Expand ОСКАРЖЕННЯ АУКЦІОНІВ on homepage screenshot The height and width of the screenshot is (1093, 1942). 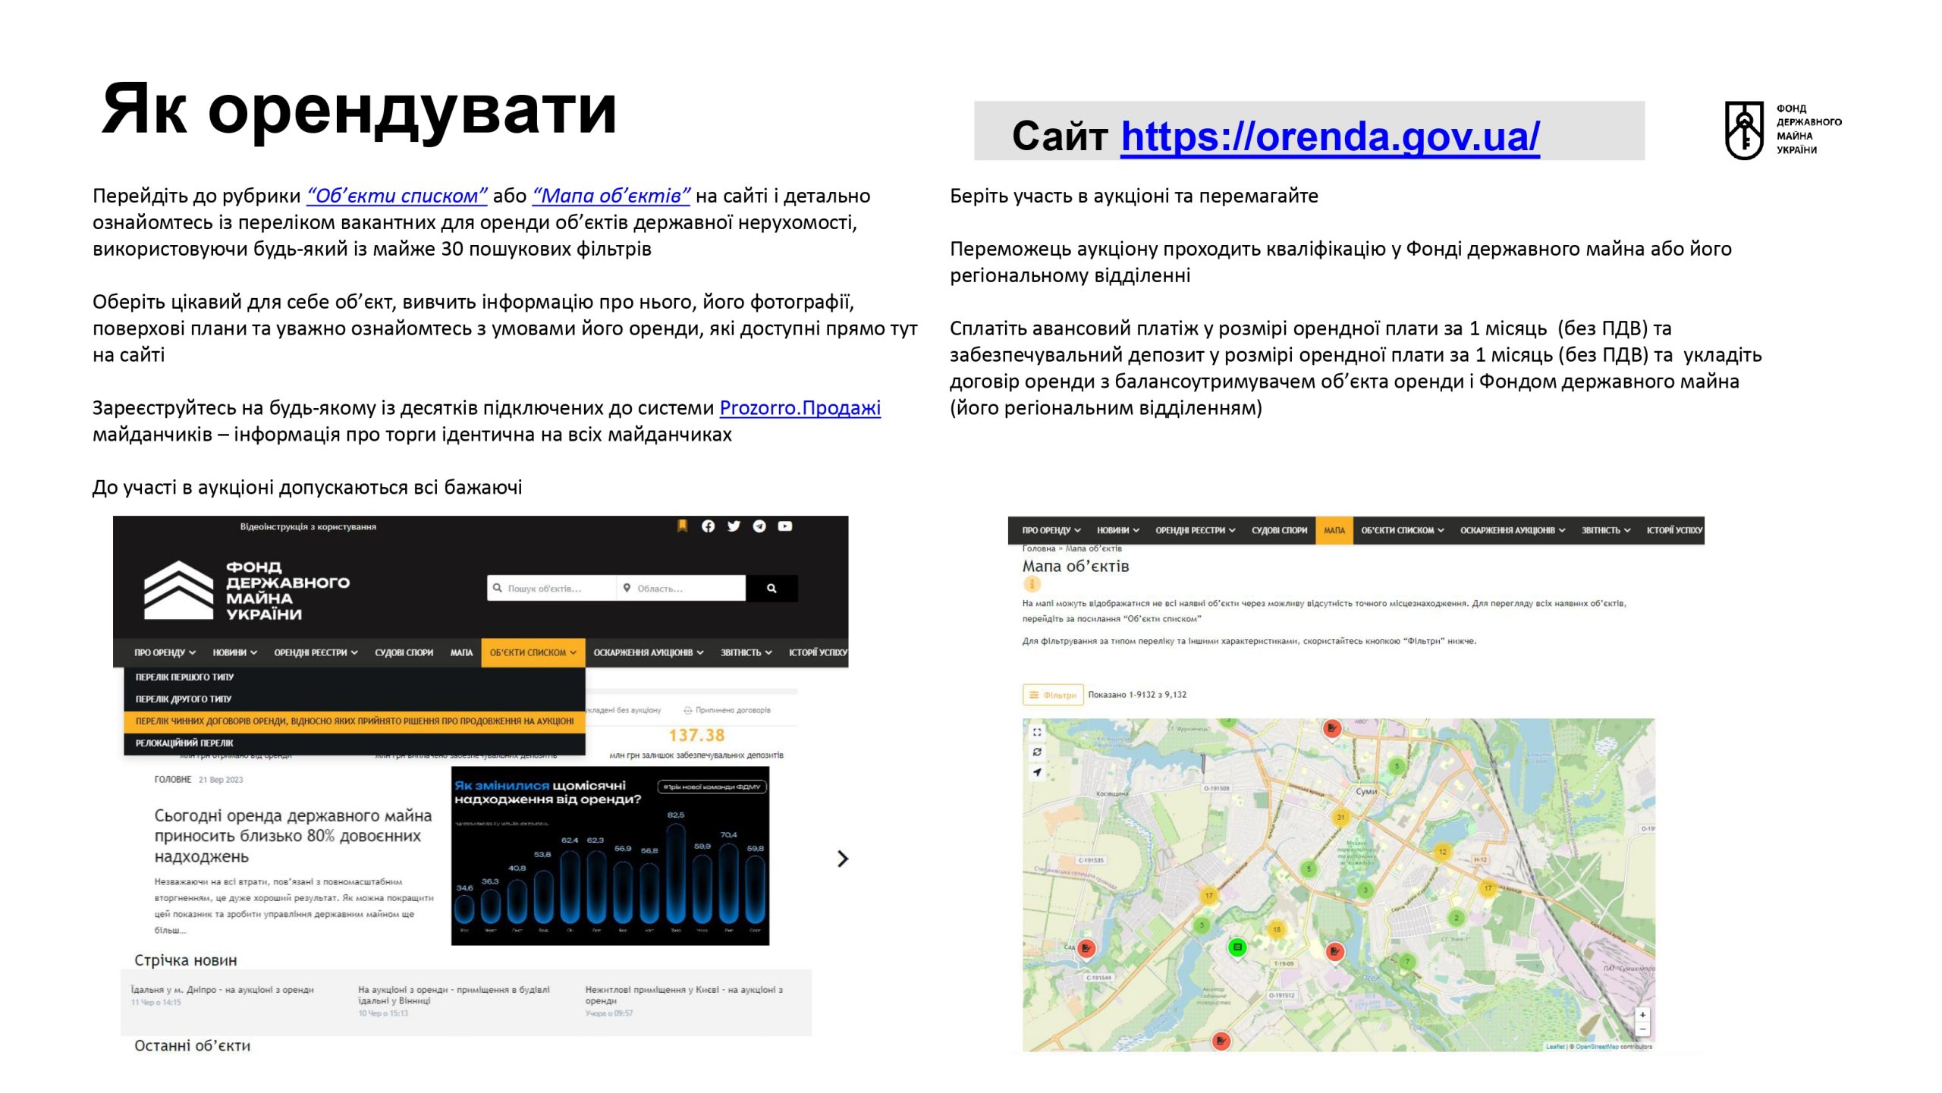(x=649, y=652)
